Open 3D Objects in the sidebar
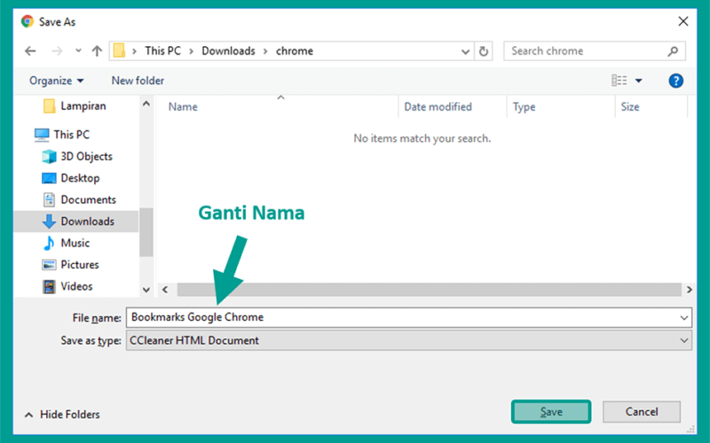The image size is (710, 443). pos(77,157)
